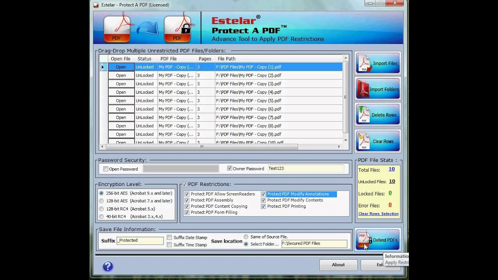Open the About dialog
This screenshot has height=280, width=498.
(x=338, y=265)
